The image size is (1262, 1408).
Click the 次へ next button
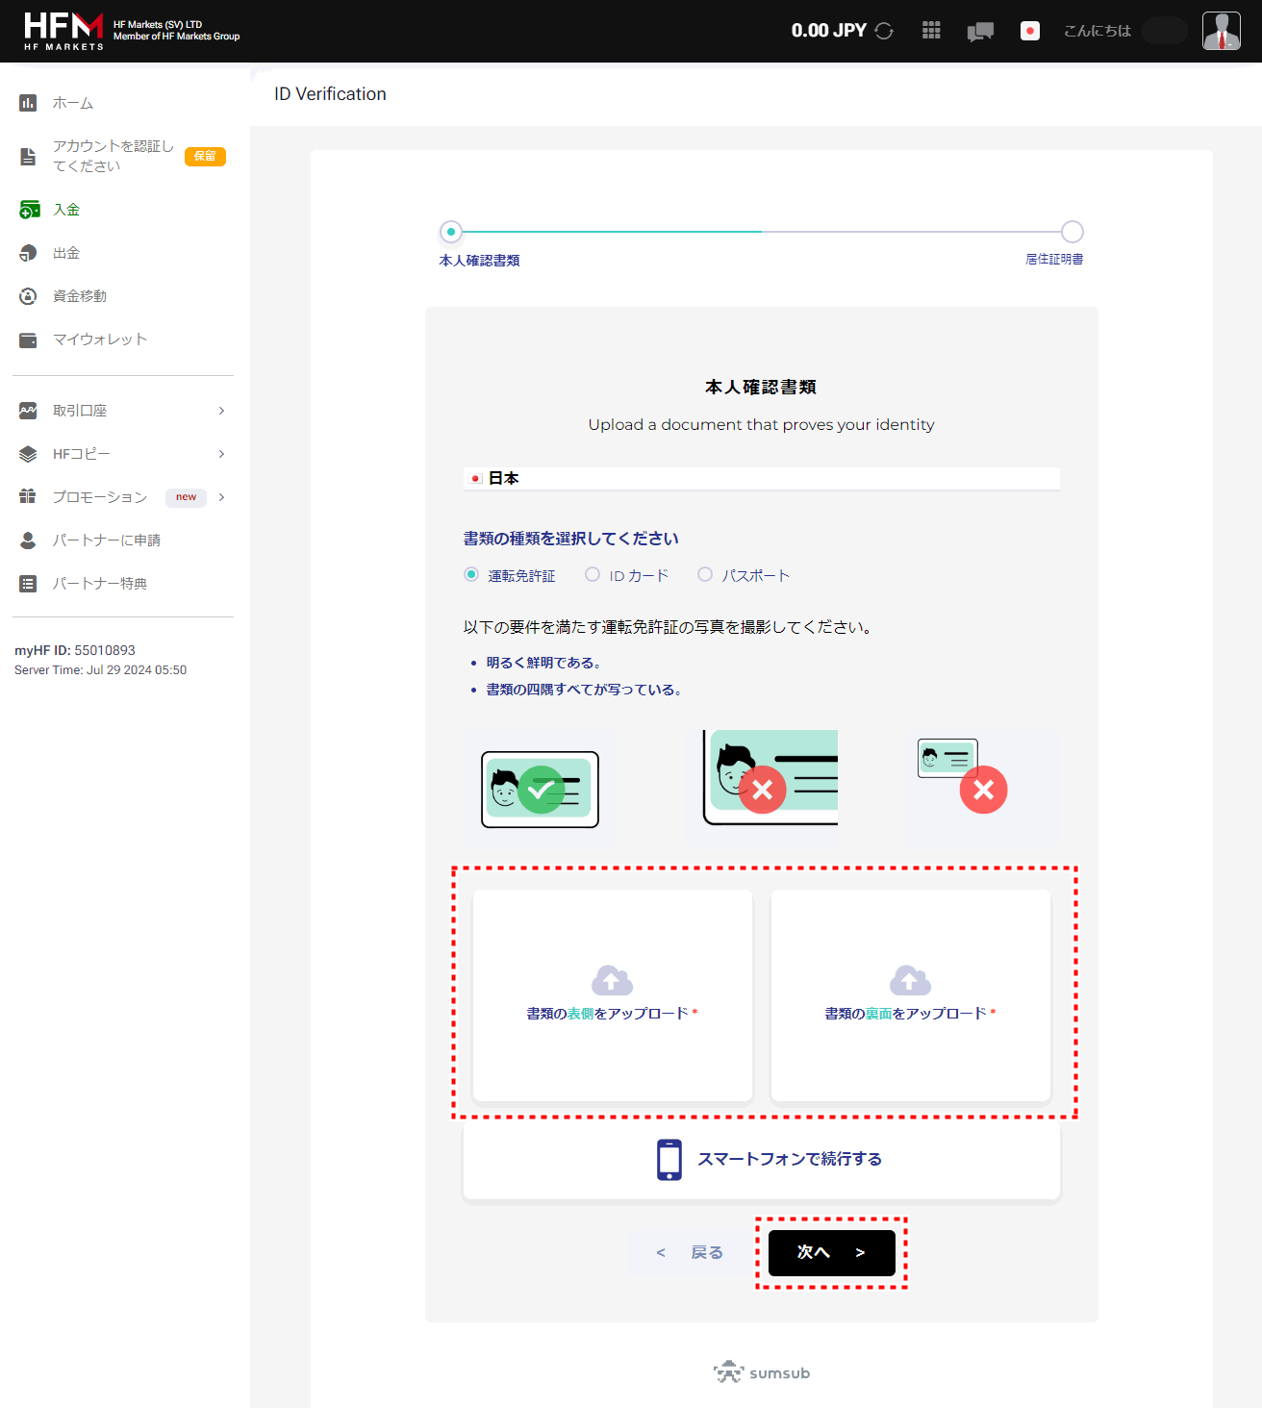(832, 1252)
